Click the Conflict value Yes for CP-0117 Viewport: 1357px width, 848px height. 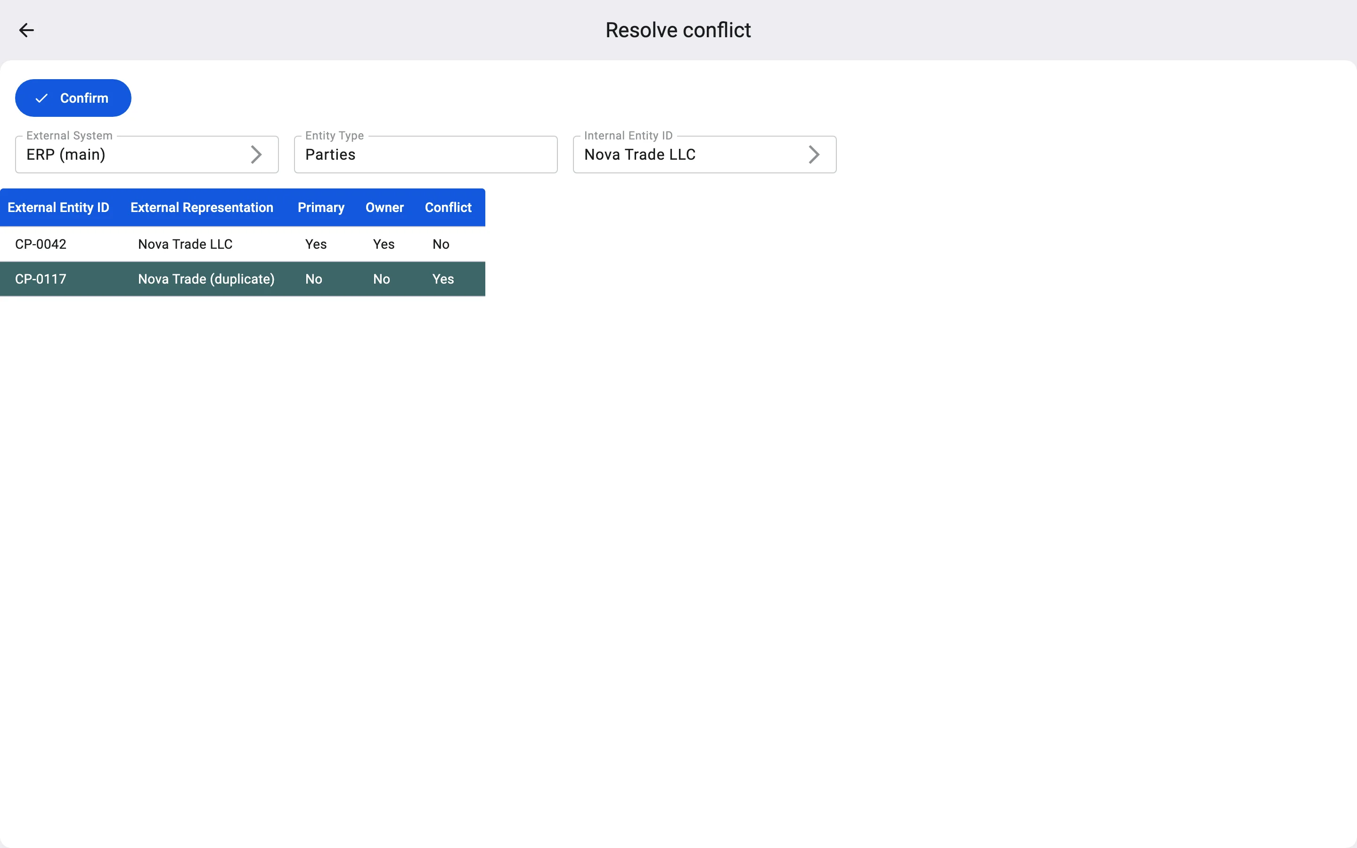click(443, 279)
